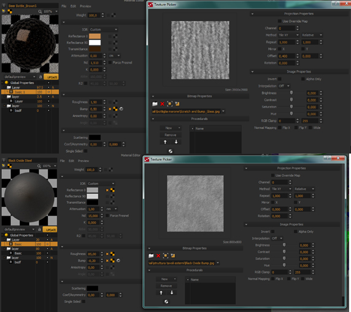Click frame icon in Black Oxide Bump bitmap toolbar

click(x=166, y=255)
